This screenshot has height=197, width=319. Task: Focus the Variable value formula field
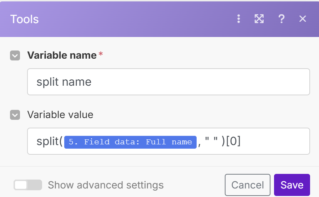point(275,142)
